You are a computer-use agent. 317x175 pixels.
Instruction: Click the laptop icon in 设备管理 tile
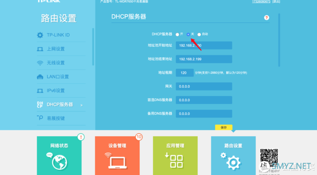point(116,161)
